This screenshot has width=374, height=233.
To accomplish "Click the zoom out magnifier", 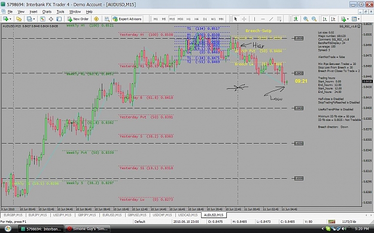I will click(x=314, y=19).
